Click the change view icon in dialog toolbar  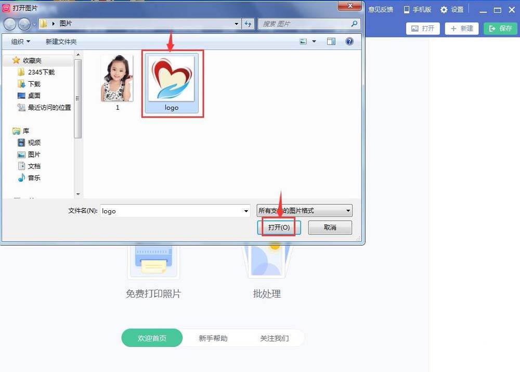304,41
